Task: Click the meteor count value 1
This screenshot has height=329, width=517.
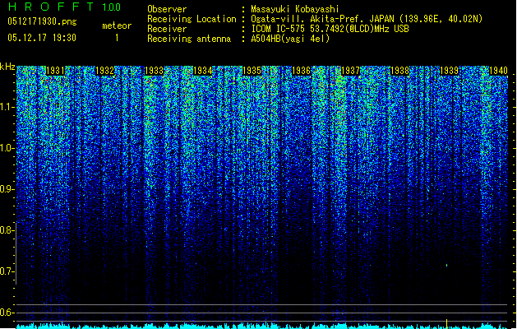Action: [x=117, y=38]
